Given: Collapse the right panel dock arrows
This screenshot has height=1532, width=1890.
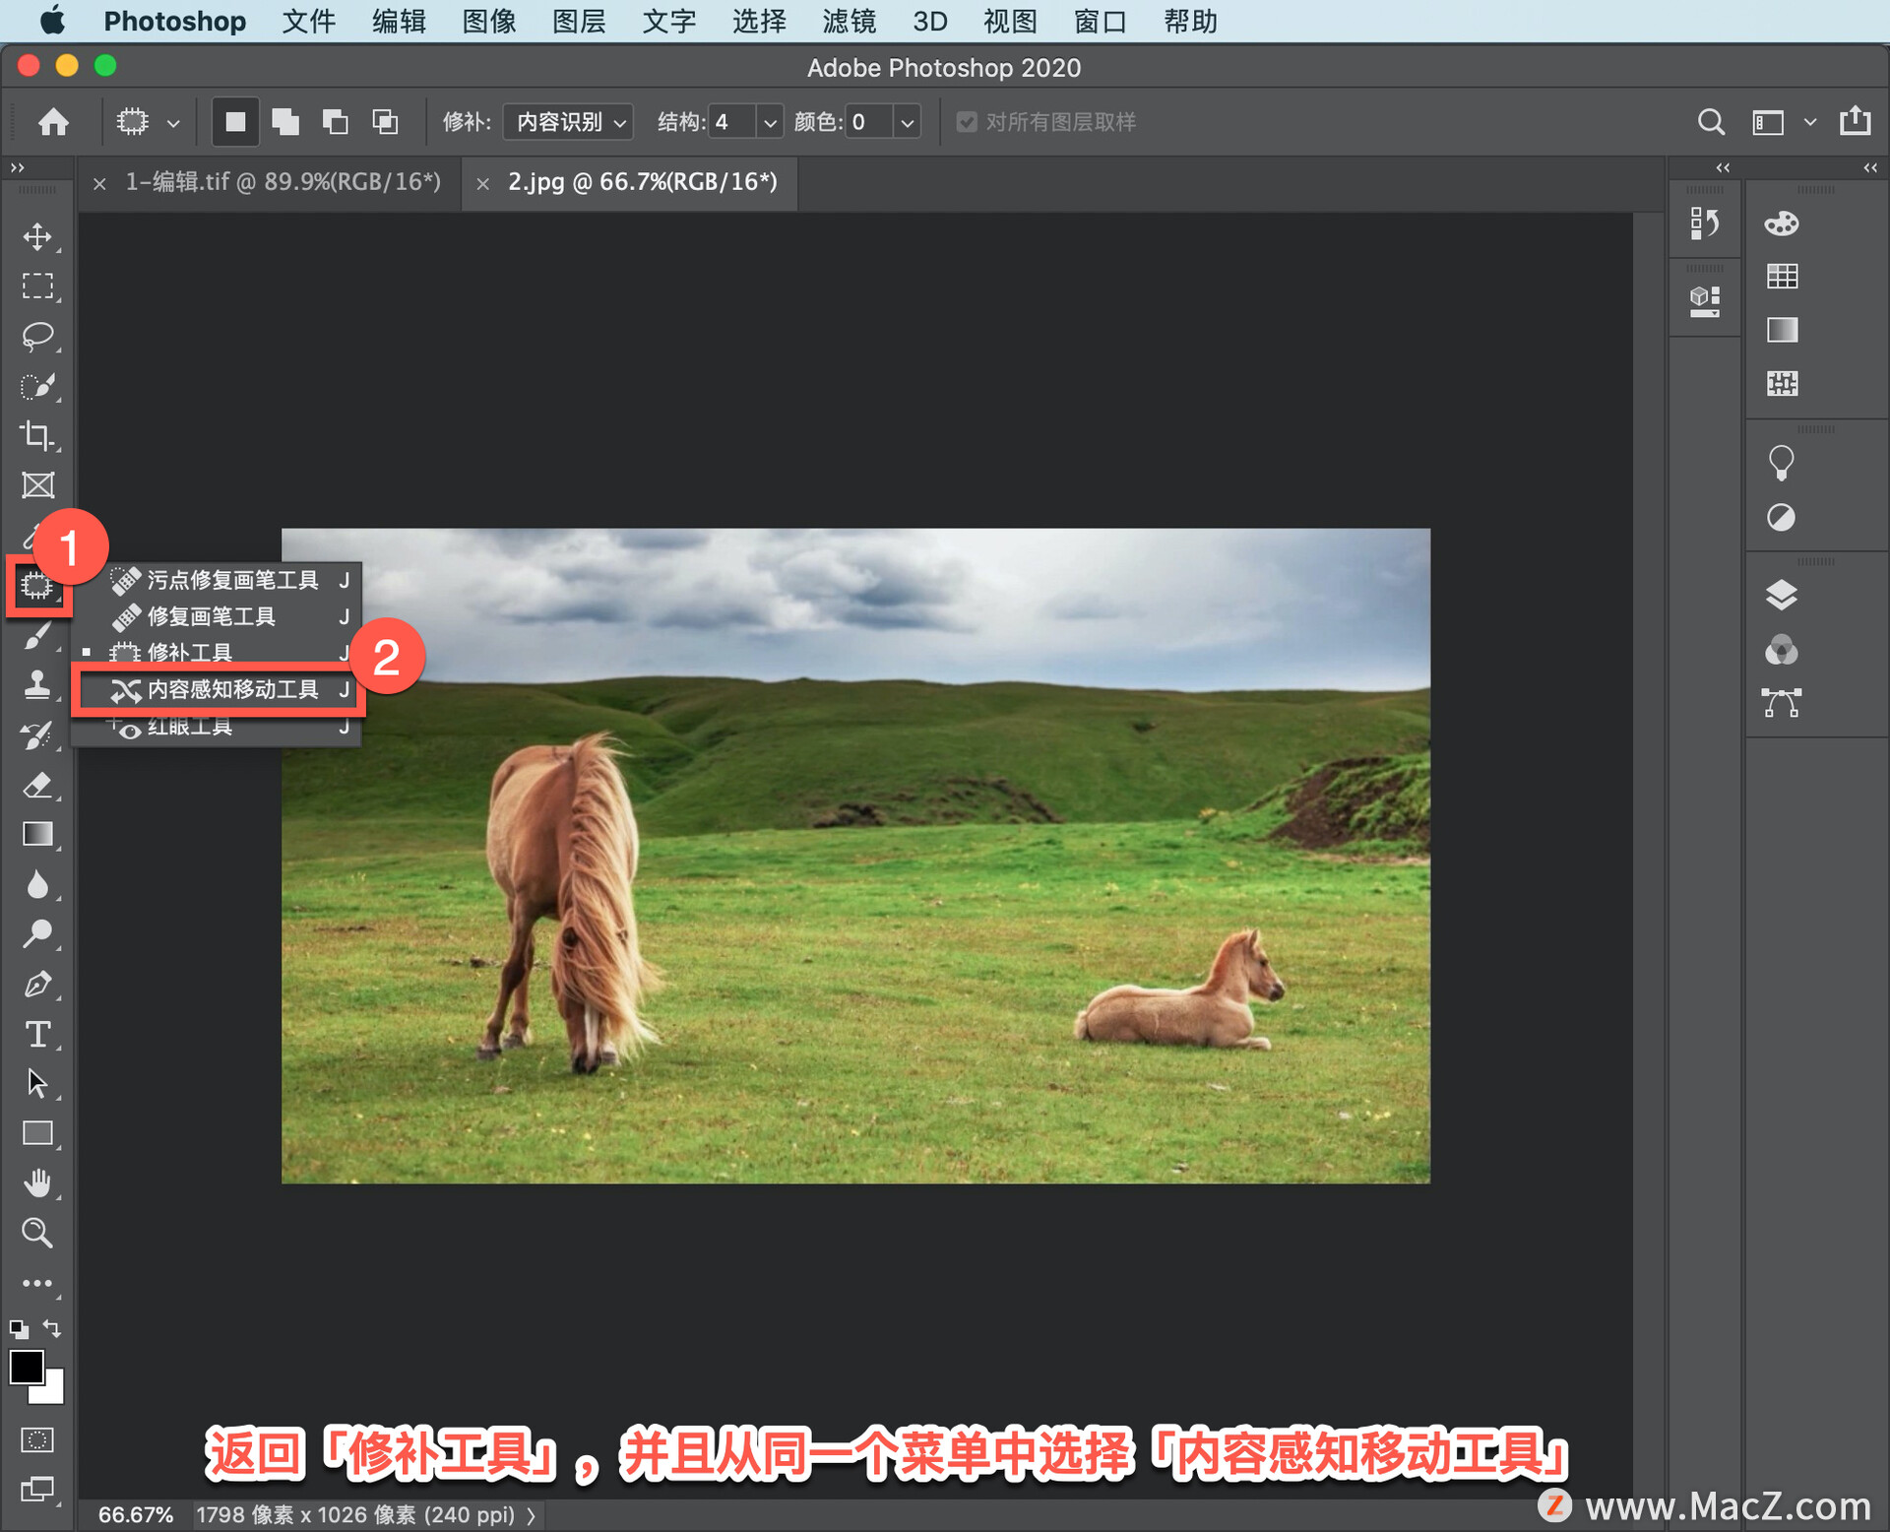Looking at the screenshot, I should coord(1870,168).
